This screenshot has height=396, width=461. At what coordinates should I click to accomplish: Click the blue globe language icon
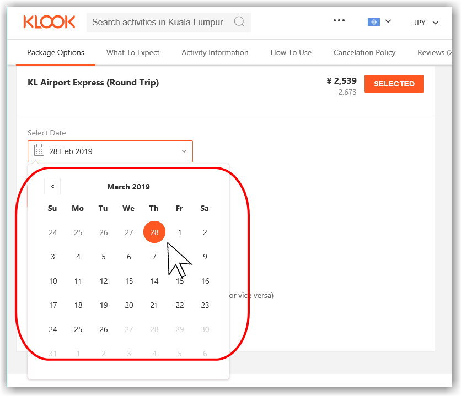pyautogui.click(x=374, y=22)
